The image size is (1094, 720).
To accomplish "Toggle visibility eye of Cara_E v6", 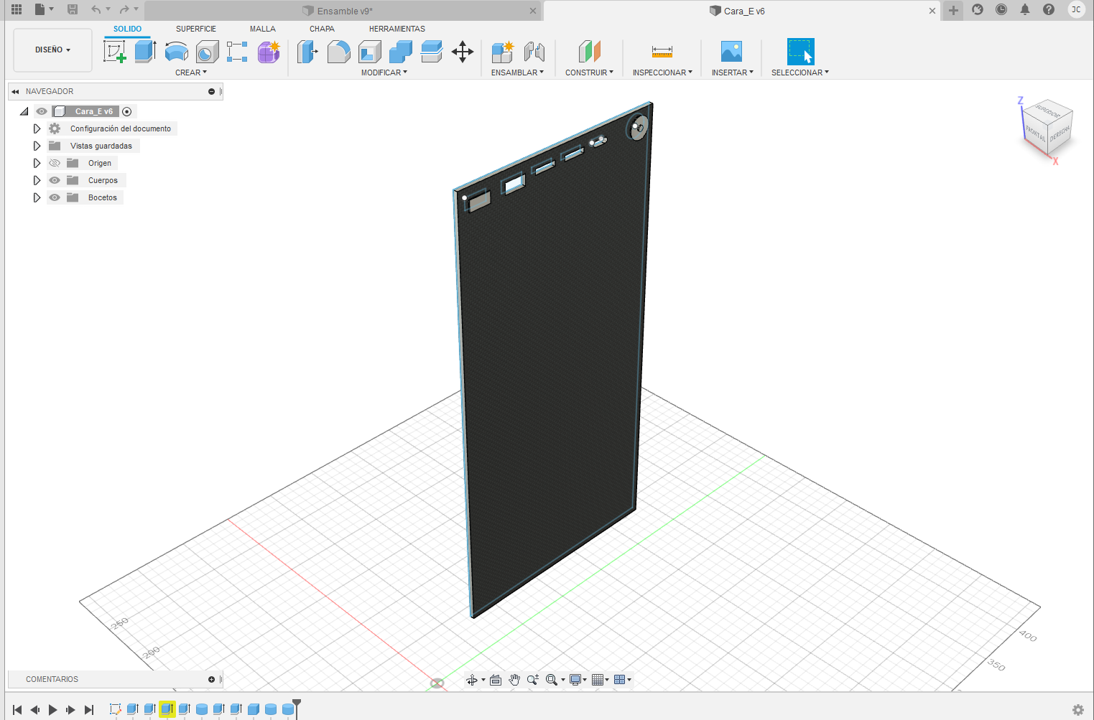I will (42, 111).
